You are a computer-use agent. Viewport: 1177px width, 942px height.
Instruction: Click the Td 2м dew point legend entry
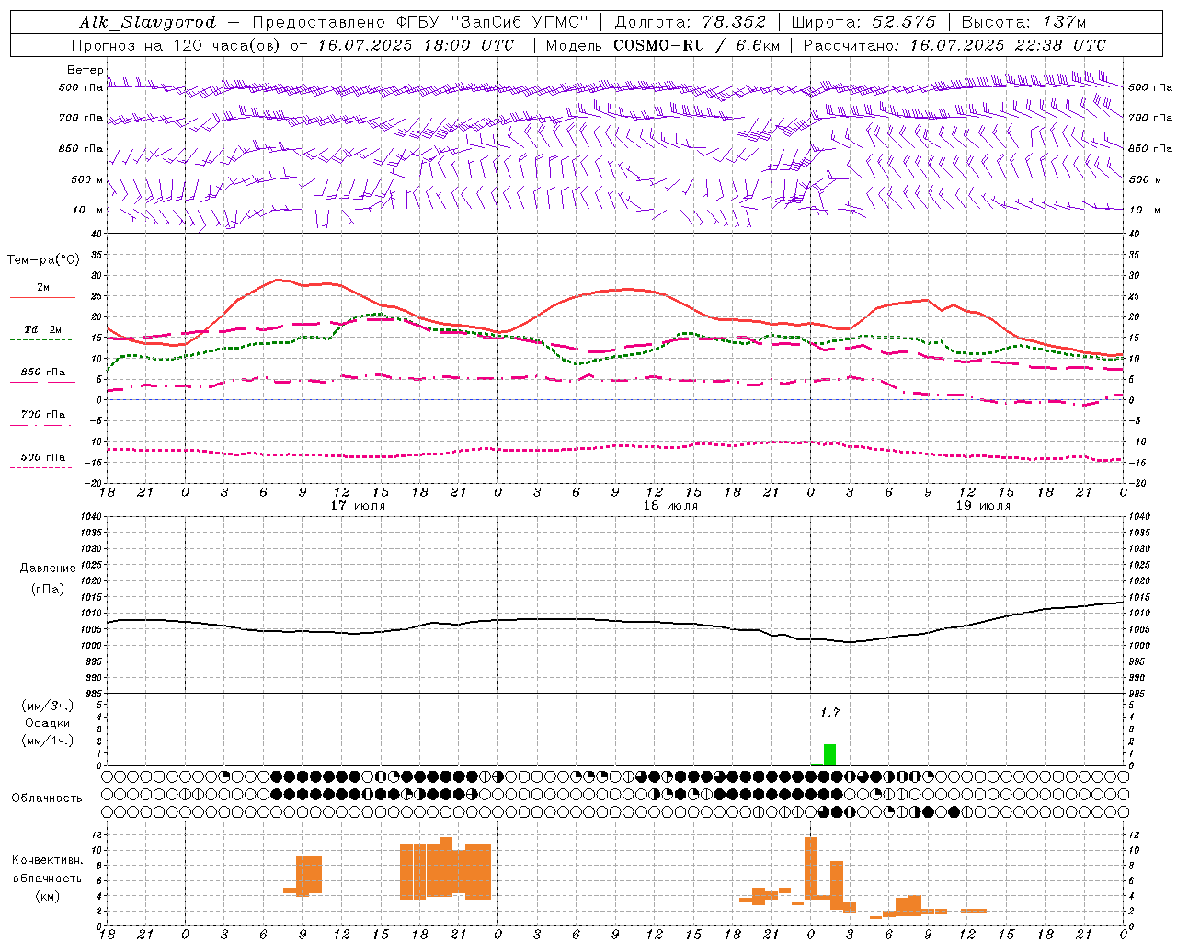point(43,329)
